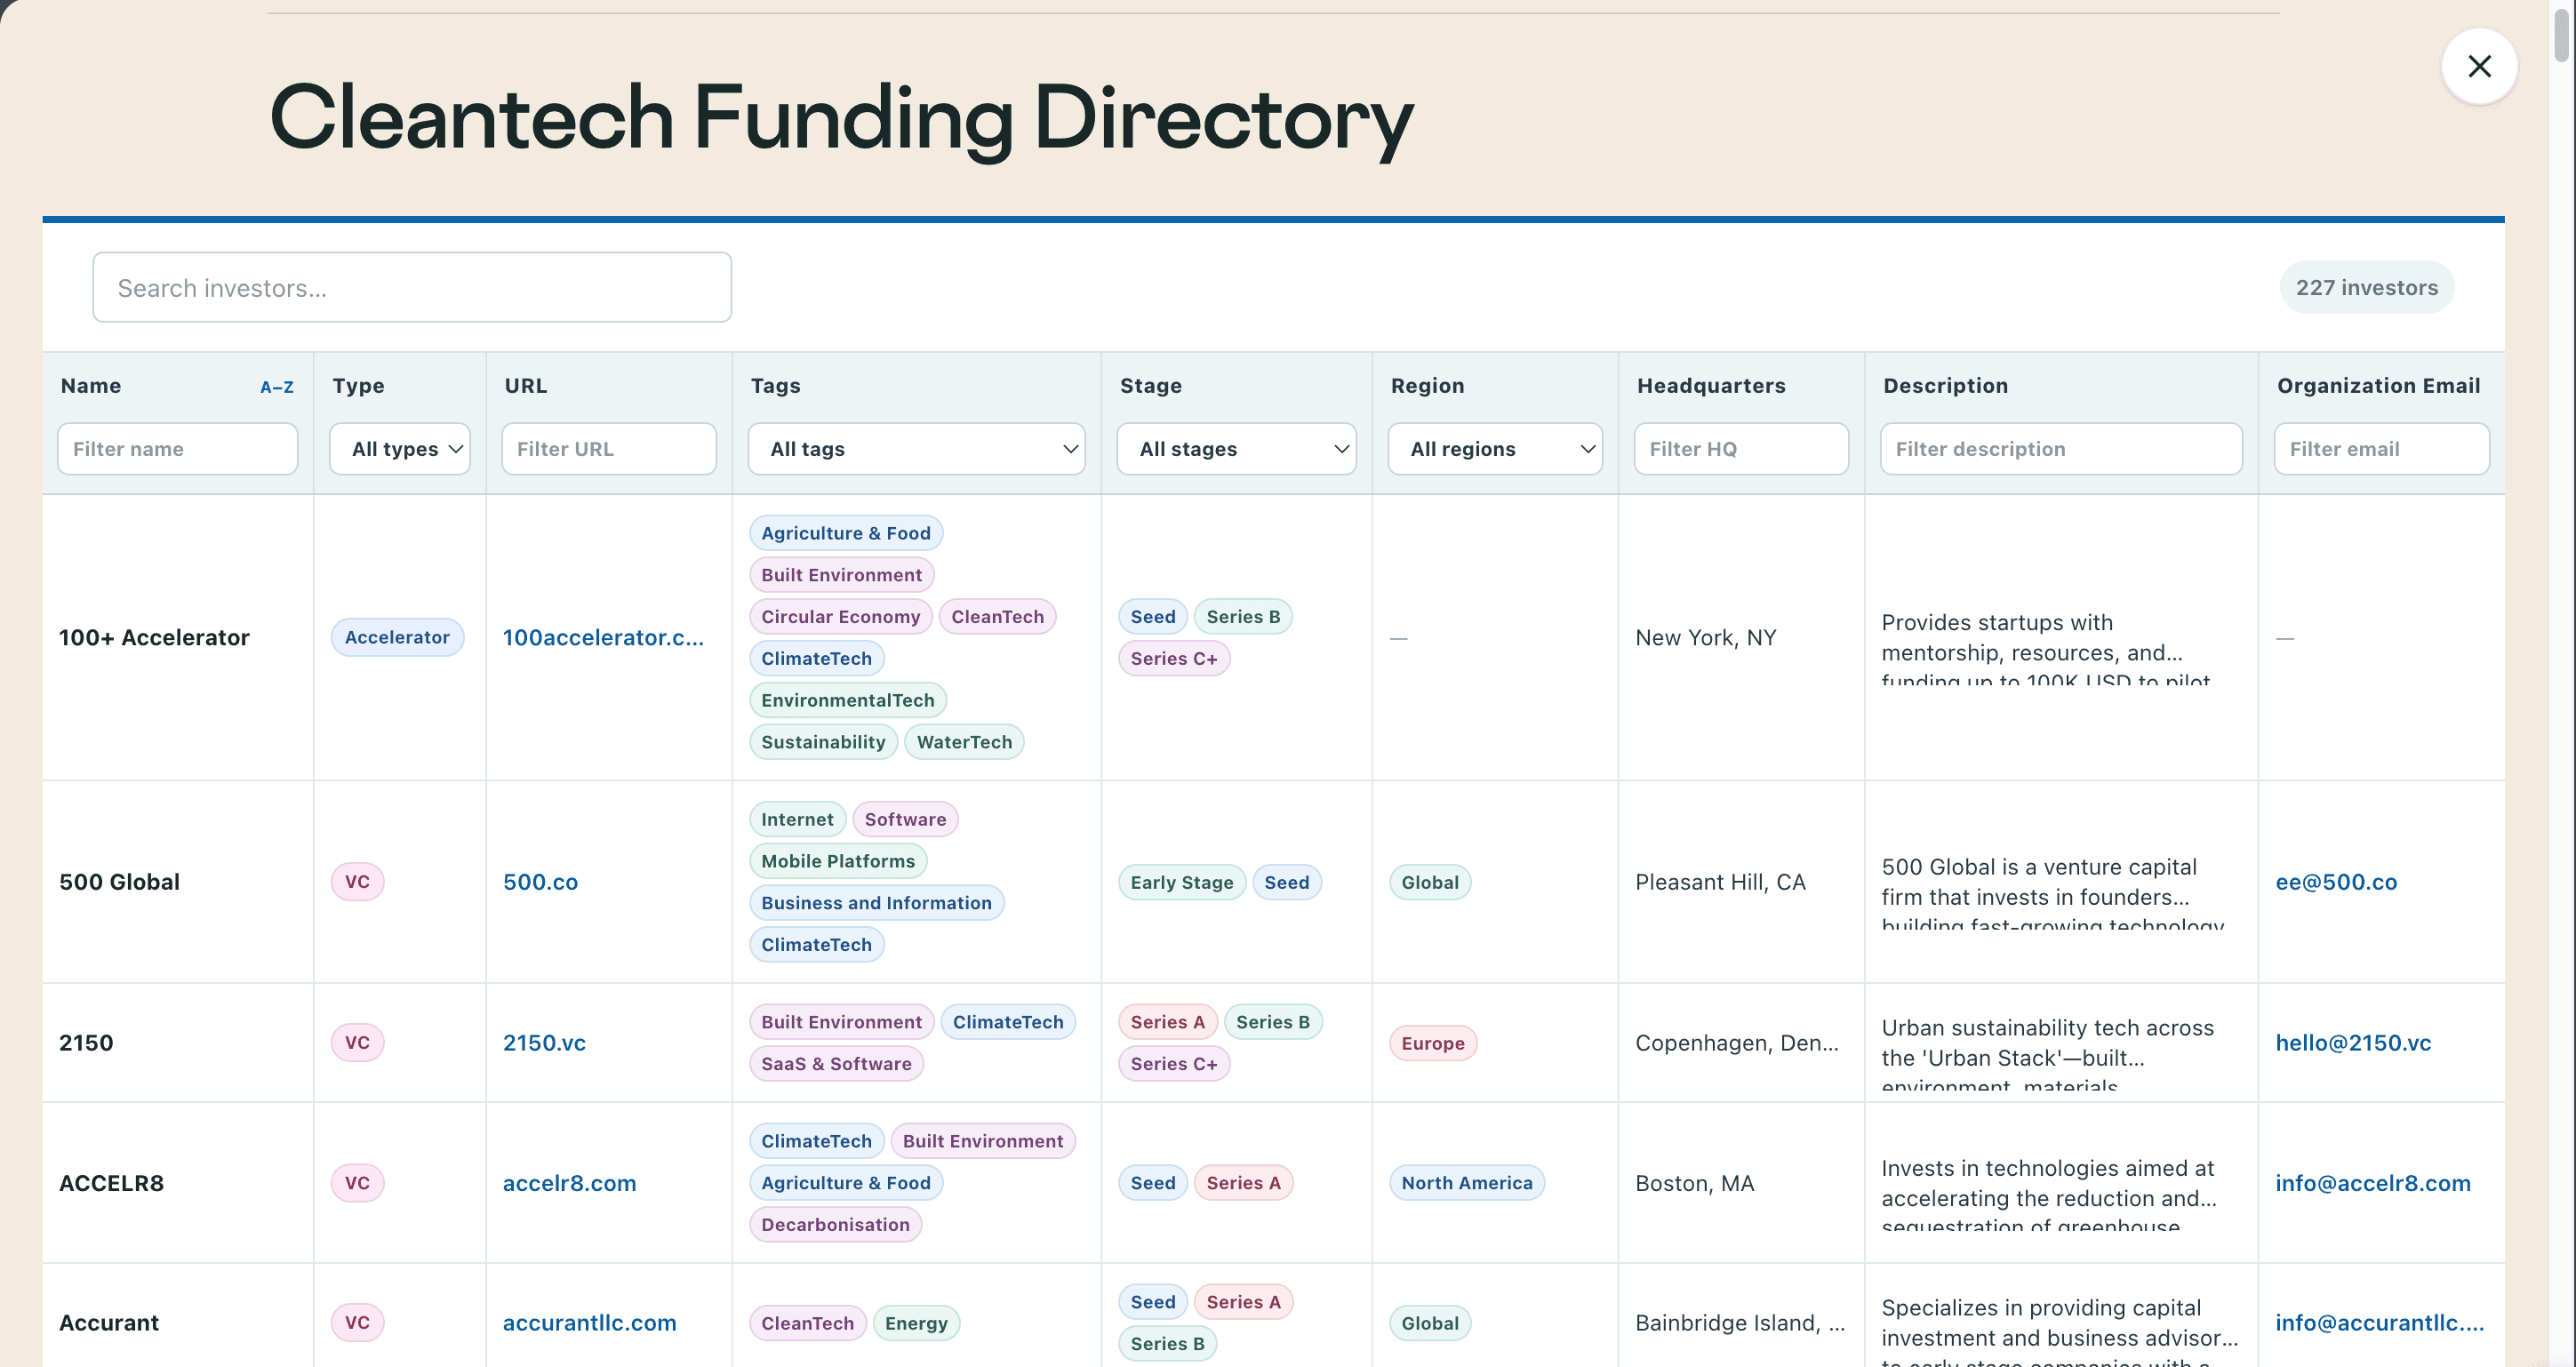Screen dimensions: 2576x1367
Task: Click Global region in Accurant row
Action: [1429, 1323]
